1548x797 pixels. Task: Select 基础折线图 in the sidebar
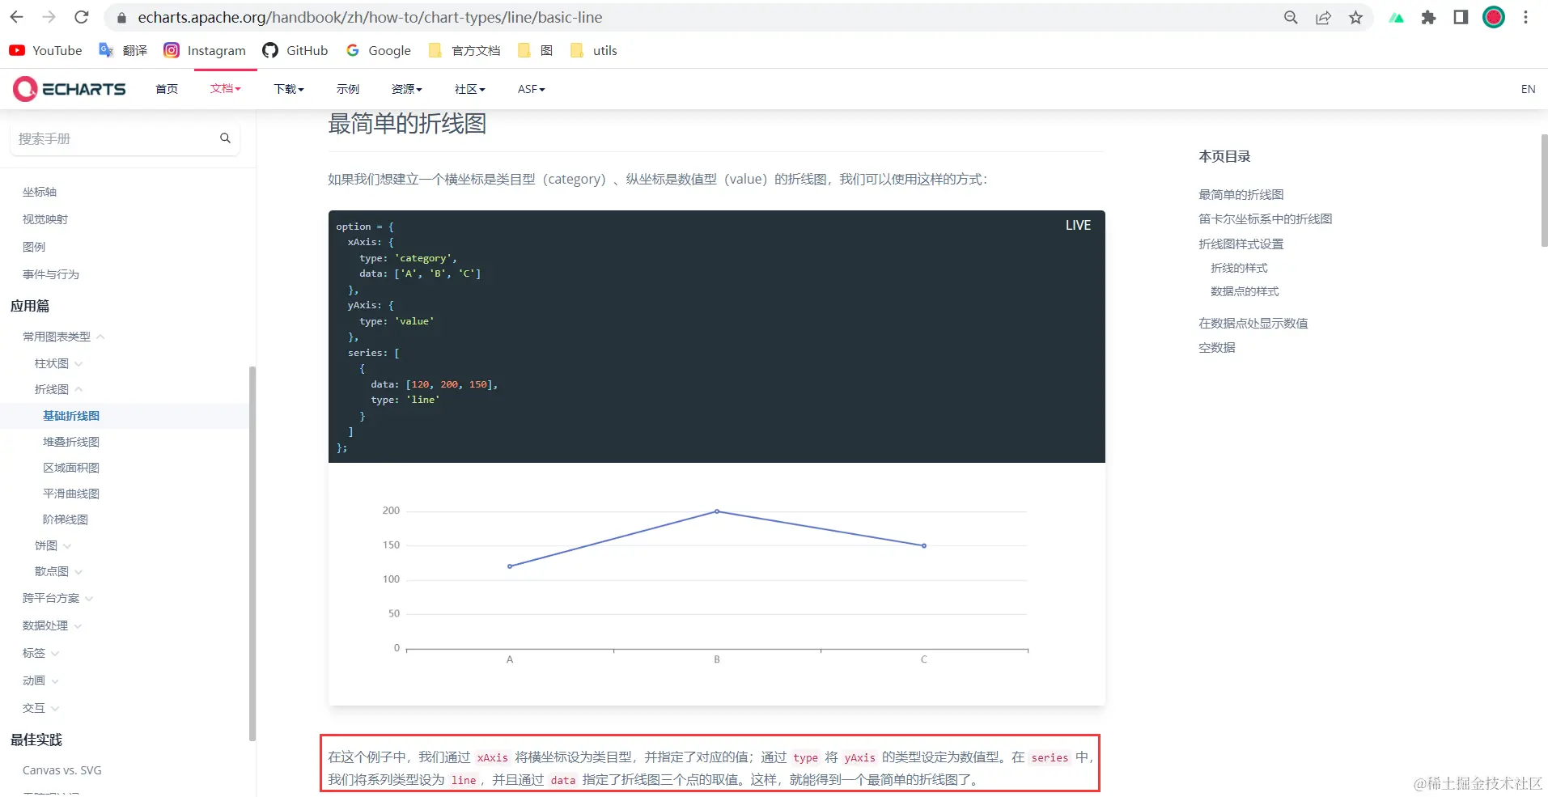pyautogui.click(x=71, y=416)
